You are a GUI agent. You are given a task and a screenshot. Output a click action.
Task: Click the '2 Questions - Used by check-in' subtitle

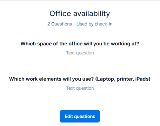click(80, 24)
